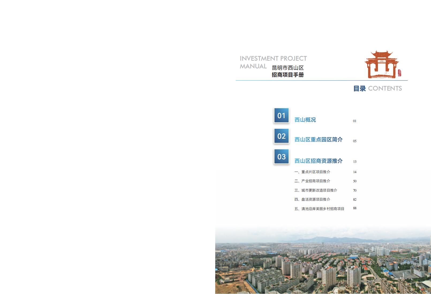This screenshot has height=294, width=431.
Task: Click the 招商项目手册 heading
Action: click(x=288, y=75)
